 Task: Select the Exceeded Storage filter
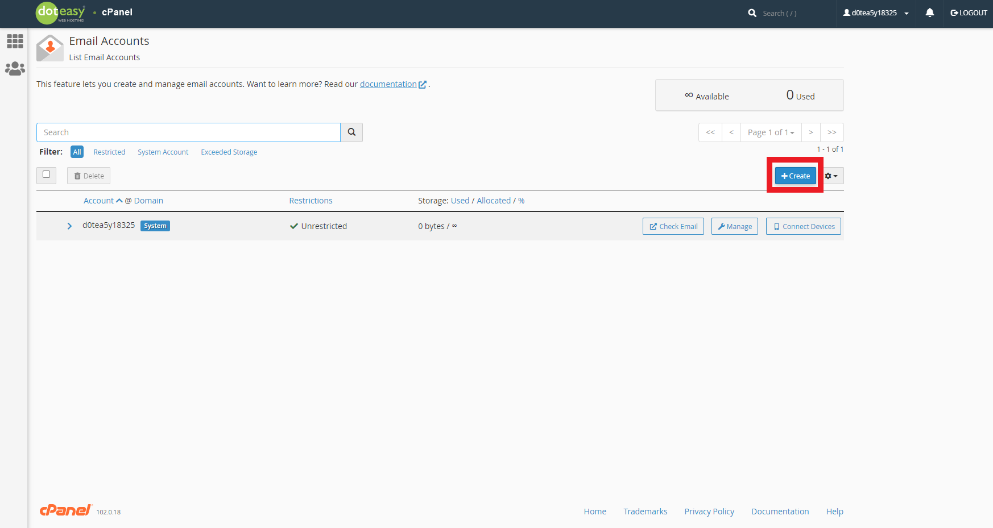tap(229, 152)
